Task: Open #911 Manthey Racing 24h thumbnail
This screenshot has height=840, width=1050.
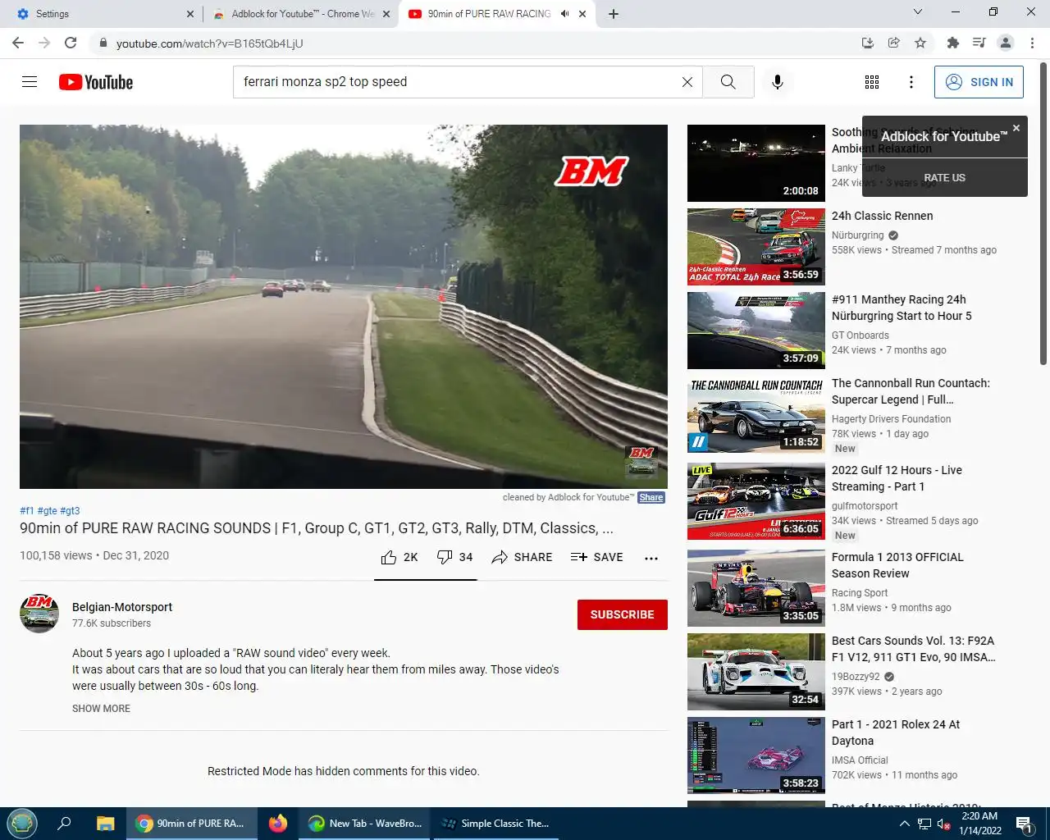Action: click(x=756, y=331)
